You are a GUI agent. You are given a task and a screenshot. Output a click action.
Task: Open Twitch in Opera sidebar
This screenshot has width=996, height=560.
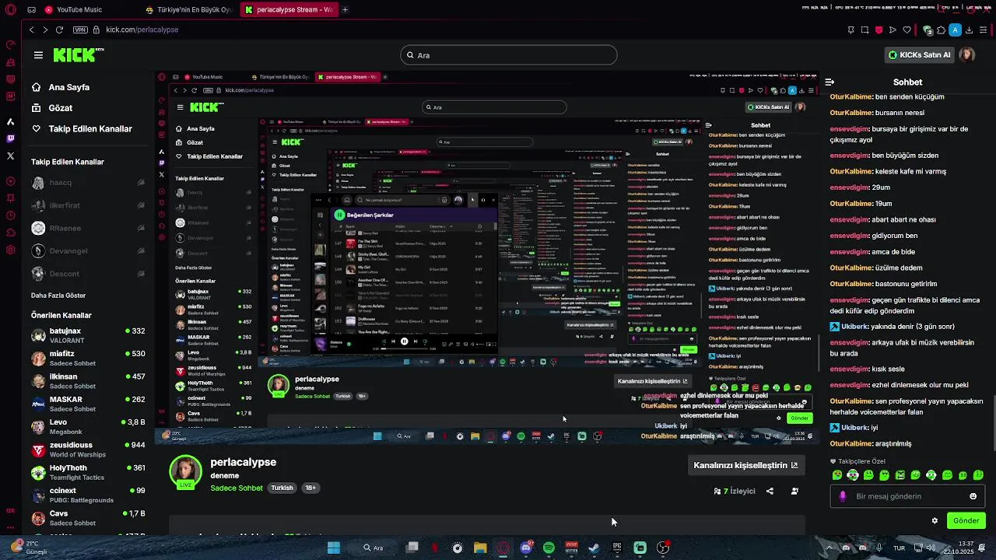(x=10, y=138)
